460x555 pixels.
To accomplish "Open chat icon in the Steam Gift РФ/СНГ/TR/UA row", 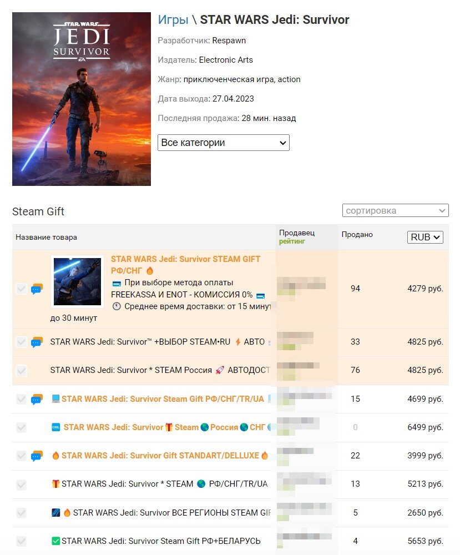I will [x=37, y=399].
